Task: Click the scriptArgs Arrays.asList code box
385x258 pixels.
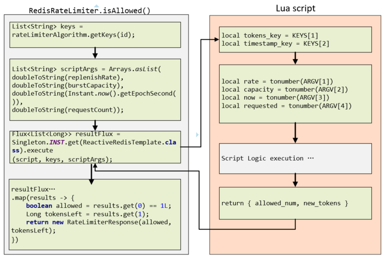Action: coord(95,89)
